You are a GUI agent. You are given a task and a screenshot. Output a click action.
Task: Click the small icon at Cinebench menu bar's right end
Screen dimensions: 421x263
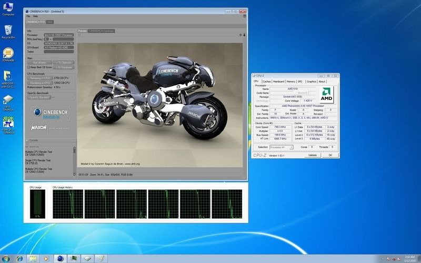(x=245, y=16)
